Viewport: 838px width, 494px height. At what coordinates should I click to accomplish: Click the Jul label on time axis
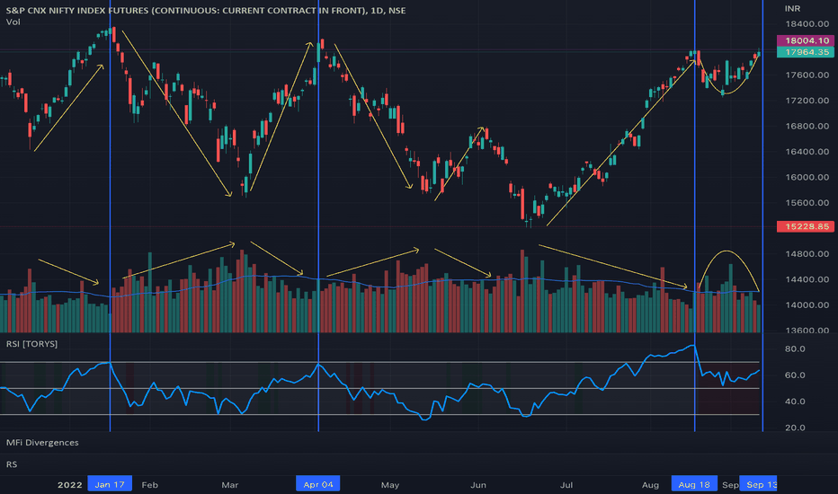click(x=566, y=485)
